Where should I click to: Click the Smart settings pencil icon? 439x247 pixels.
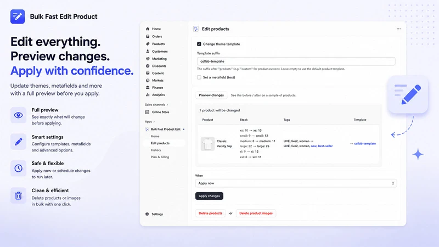[19, 142]
